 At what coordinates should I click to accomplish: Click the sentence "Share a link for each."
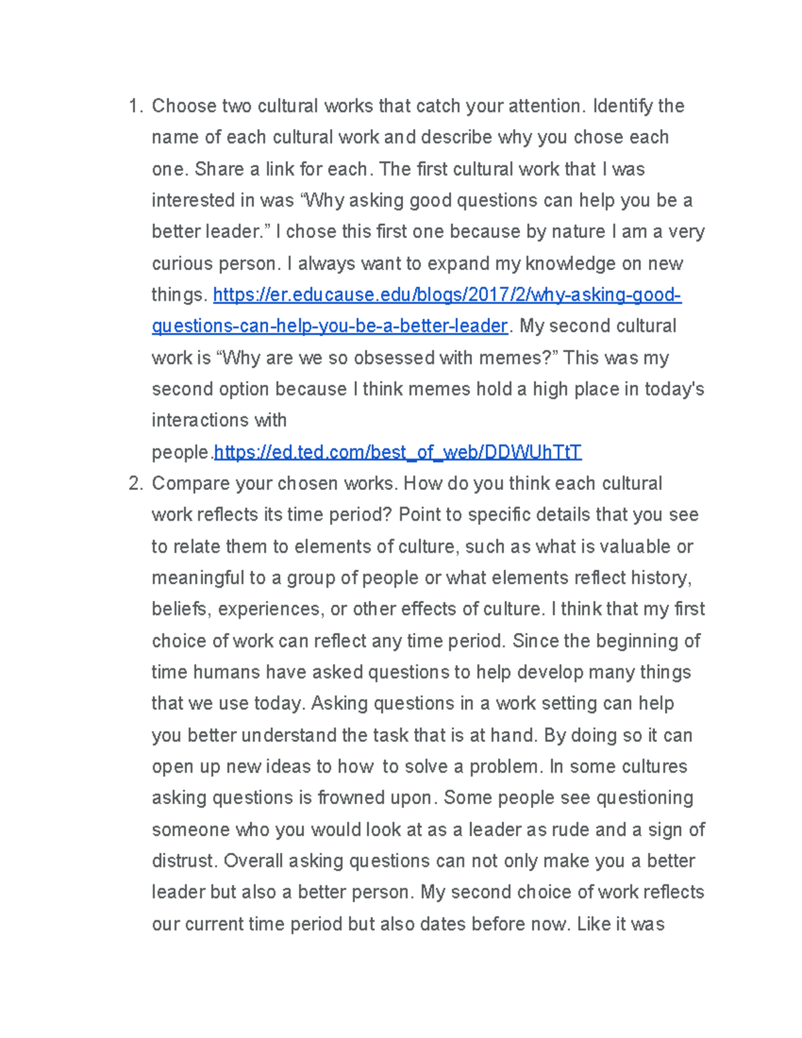(x=281, y=169)
